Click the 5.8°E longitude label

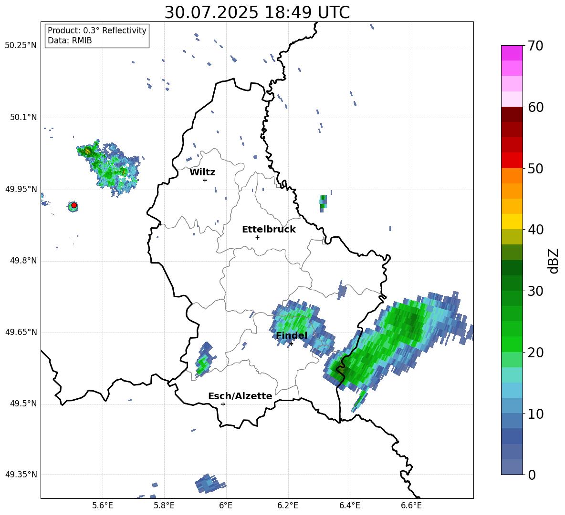coord(164,505)
